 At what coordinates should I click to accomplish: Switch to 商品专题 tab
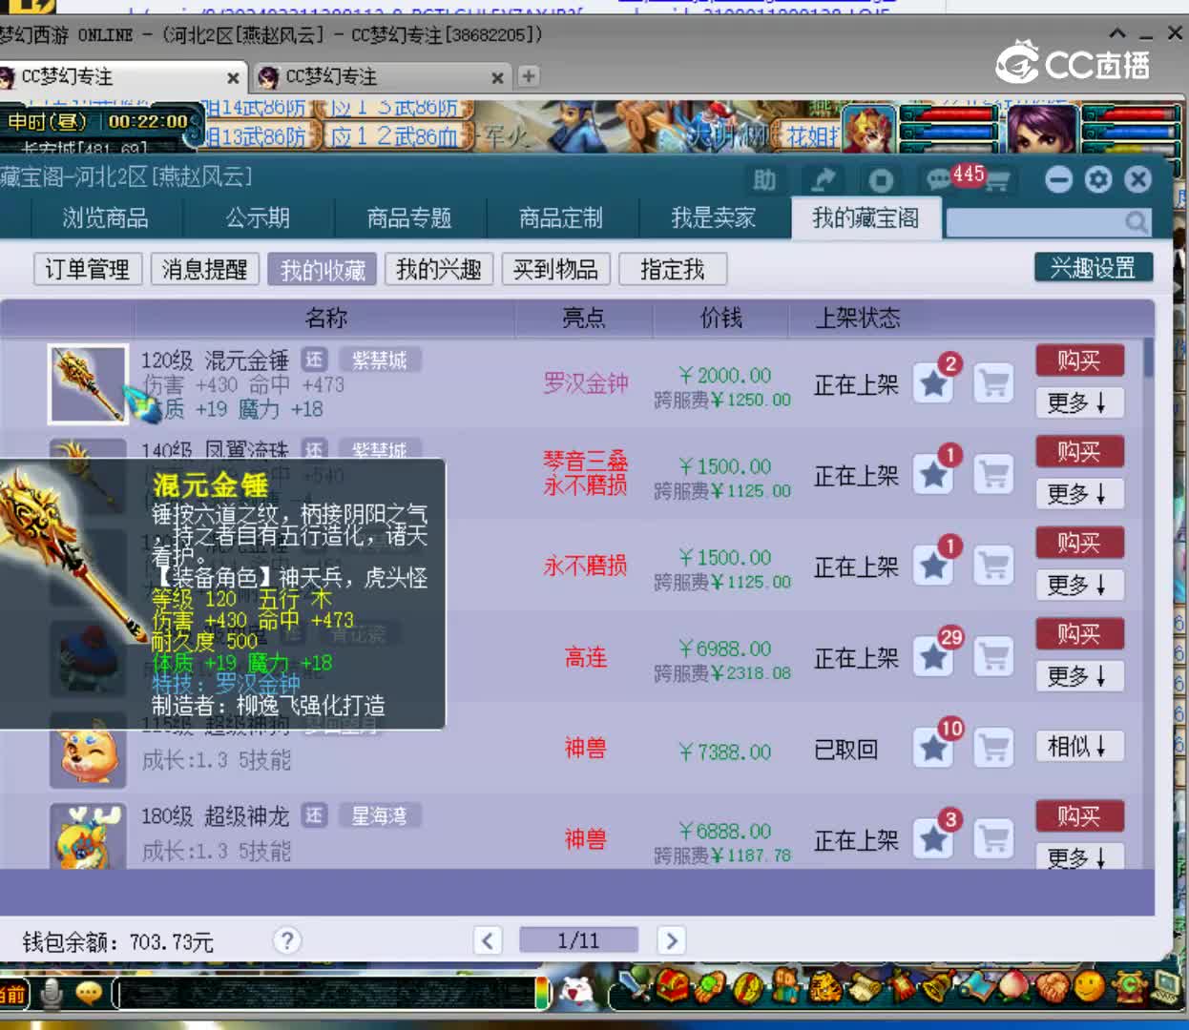[409, 218]
